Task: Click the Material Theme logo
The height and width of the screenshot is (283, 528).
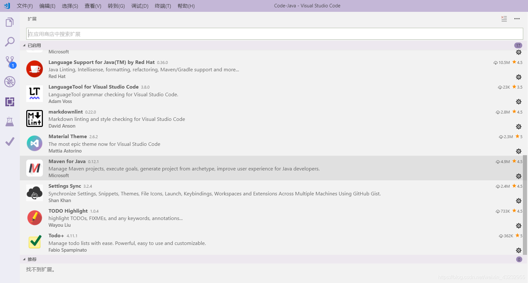Action: 35,143
